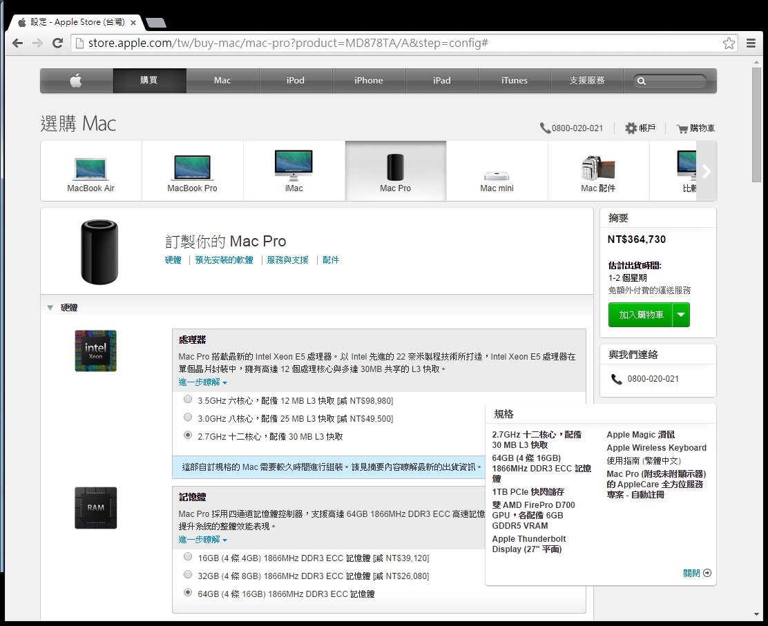
Task: Focus the Apple Store search field
Action: click(x=670, y=81)
